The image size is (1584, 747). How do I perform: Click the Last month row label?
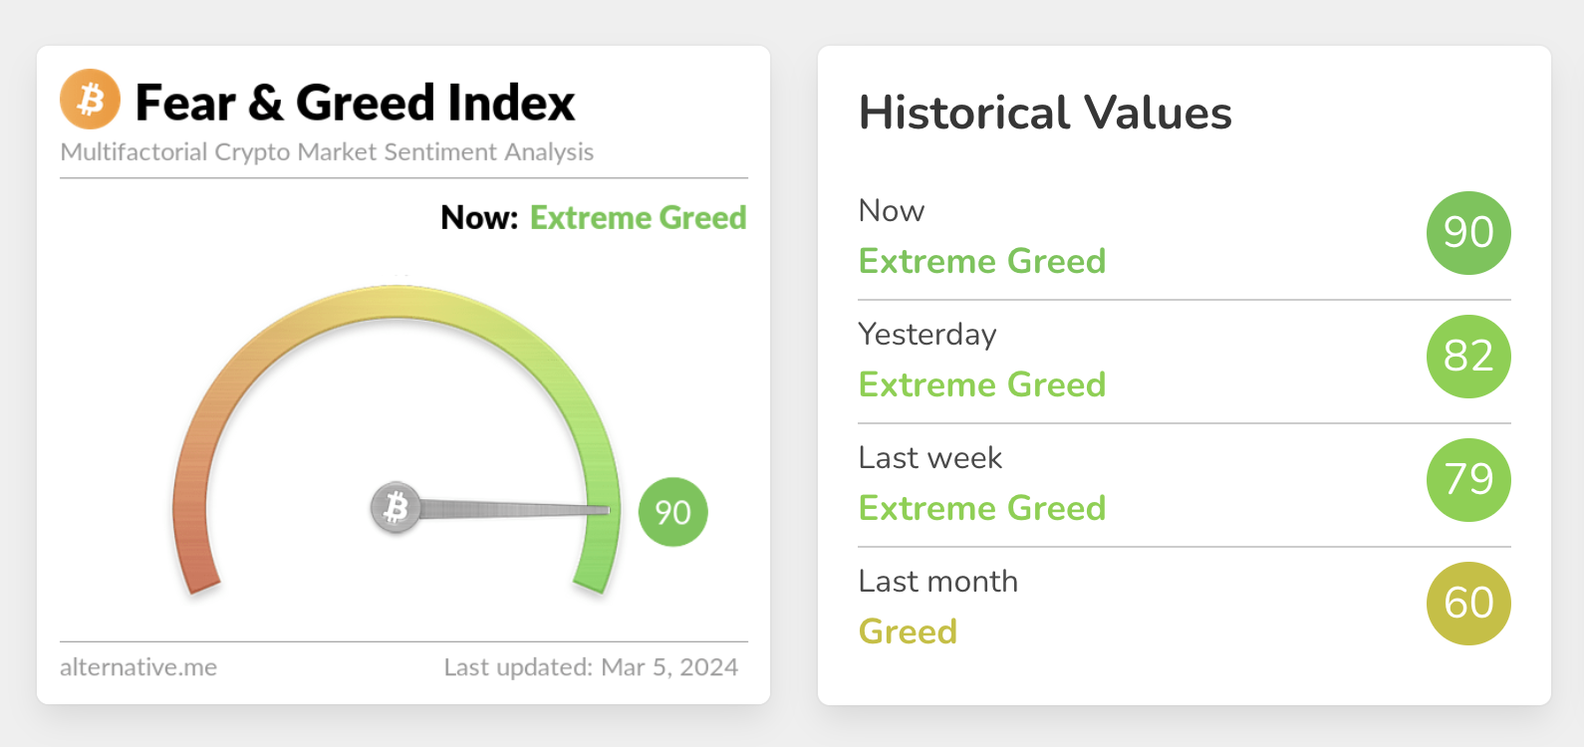pyautogui.click(x=937, y=582)
